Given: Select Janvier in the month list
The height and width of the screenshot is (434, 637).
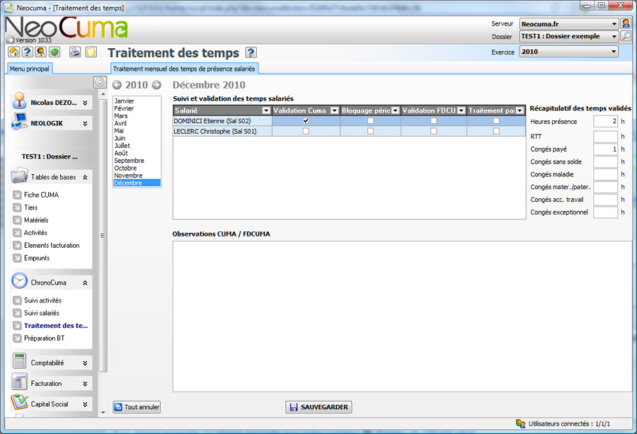Looking at the screenshot, I should tap(124, 101).
